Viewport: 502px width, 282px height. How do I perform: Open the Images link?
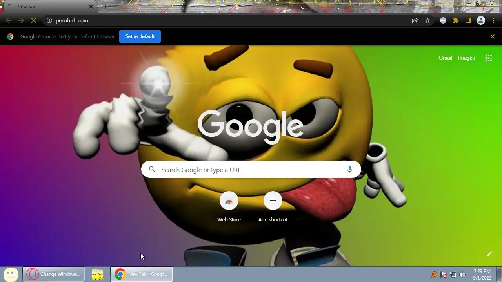click(x=466, y=58)
